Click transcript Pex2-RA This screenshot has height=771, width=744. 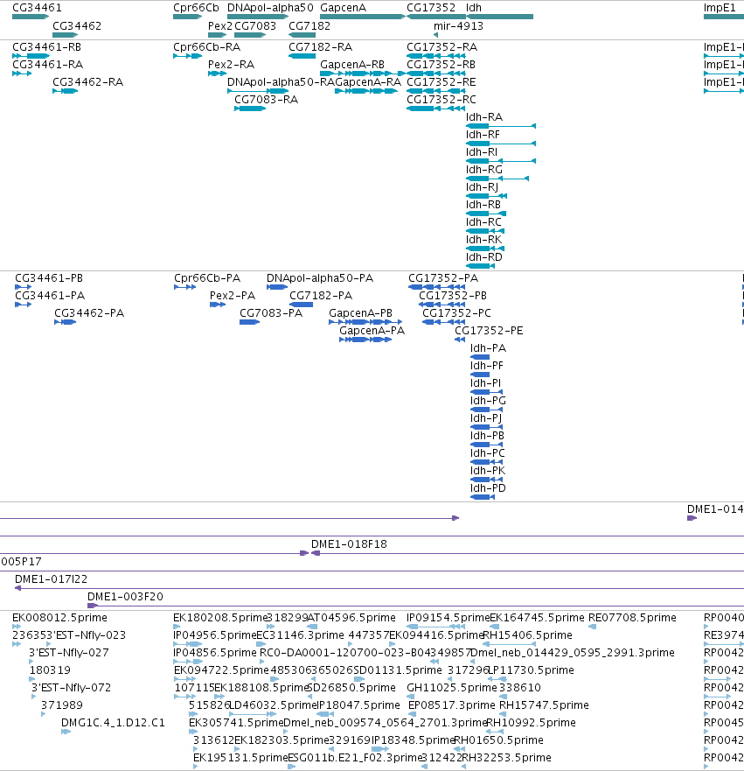pos(217,74)
